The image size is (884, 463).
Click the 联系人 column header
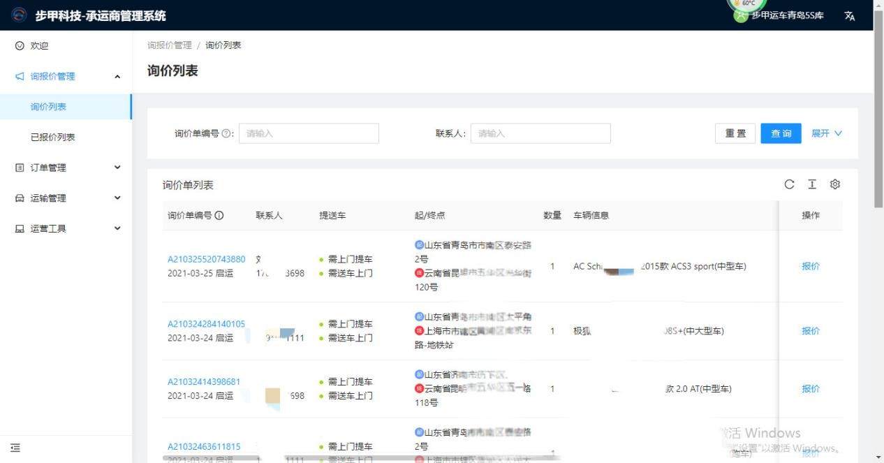(x=270, y=215)
